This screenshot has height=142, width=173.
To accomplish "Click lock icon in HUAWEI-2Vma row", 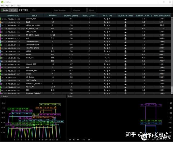I will point(125,48).
